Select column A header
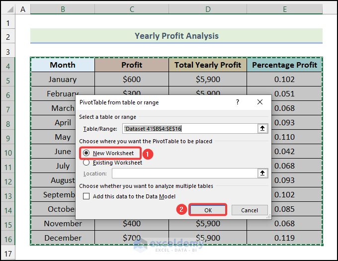The width and height of the screenshot is (338, 261). pyautogui.click(x=23, y=9)
